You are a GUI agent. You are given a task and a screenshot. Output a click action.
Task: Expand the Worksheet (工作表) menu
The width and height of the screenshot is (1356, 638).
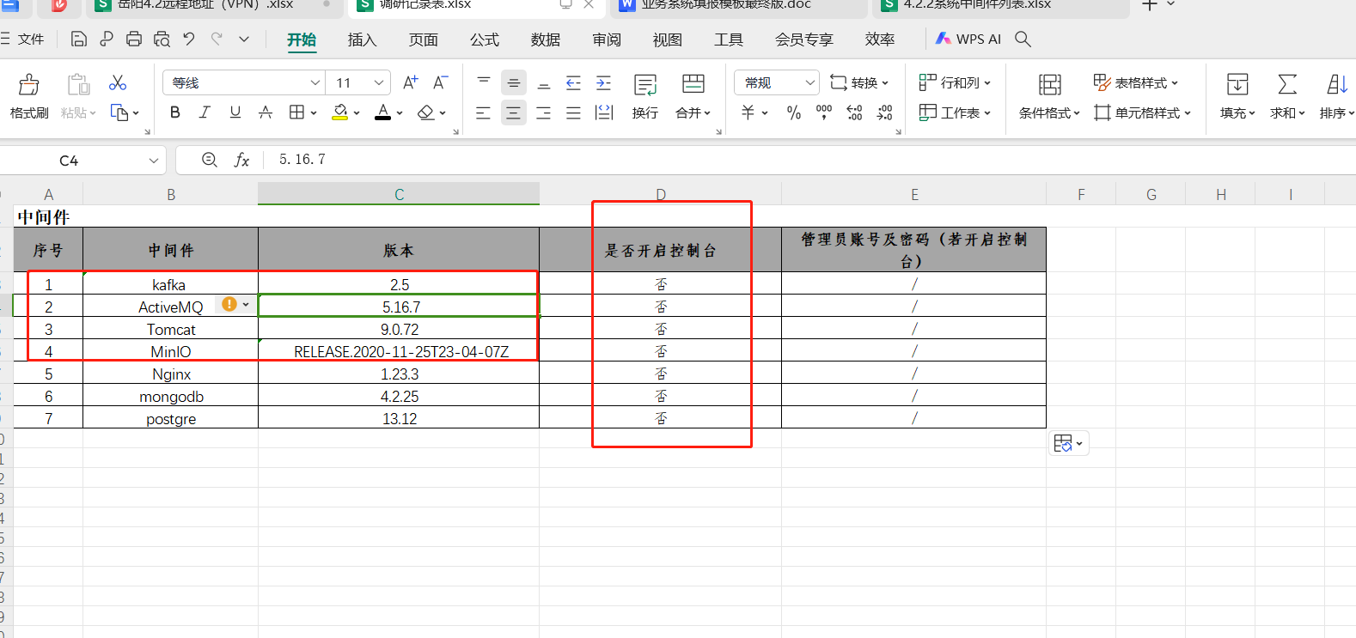coord(955,112)
